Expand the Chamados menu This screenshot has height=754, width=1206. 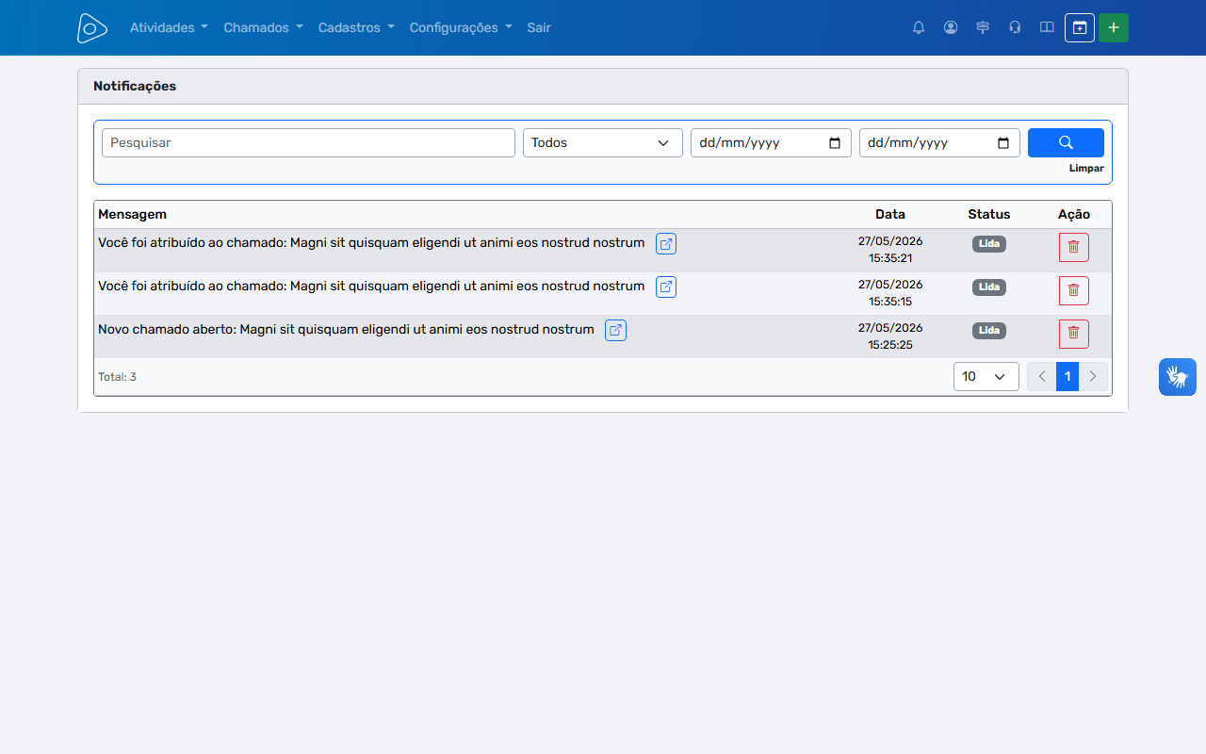tap(263, 27)
